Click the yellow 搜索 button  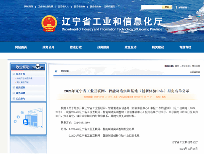coord(167,7)
